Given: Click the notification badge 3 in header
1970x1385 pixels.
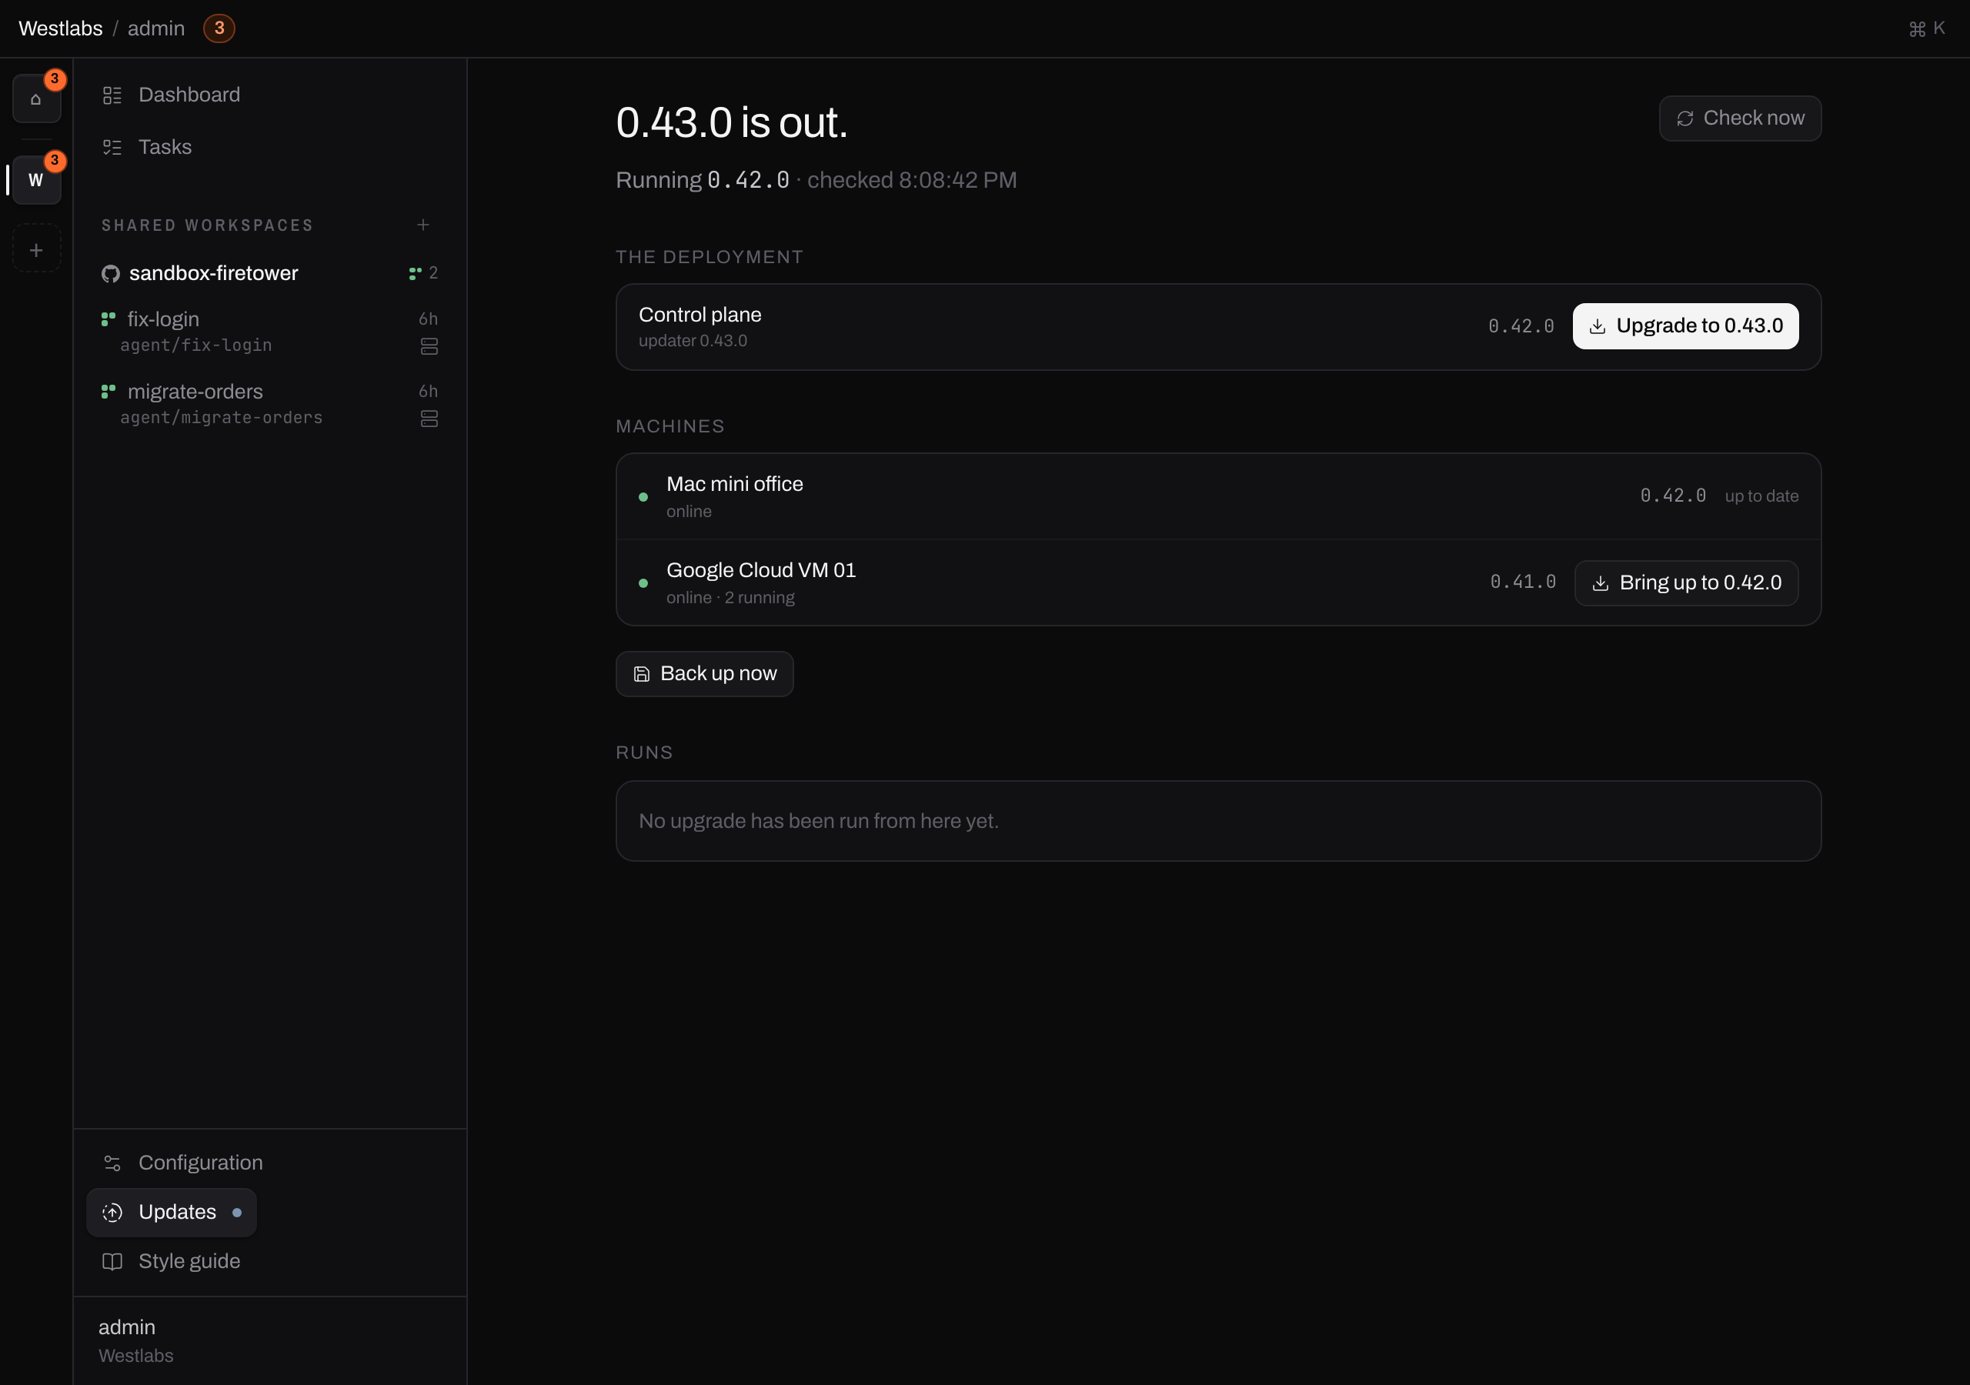Looking at the screenshot, I should 219,28.
